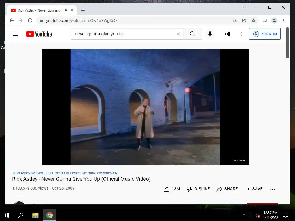Open the tab search dropdown chevron
Screen dimensions: 295x221
coord(243,7)
